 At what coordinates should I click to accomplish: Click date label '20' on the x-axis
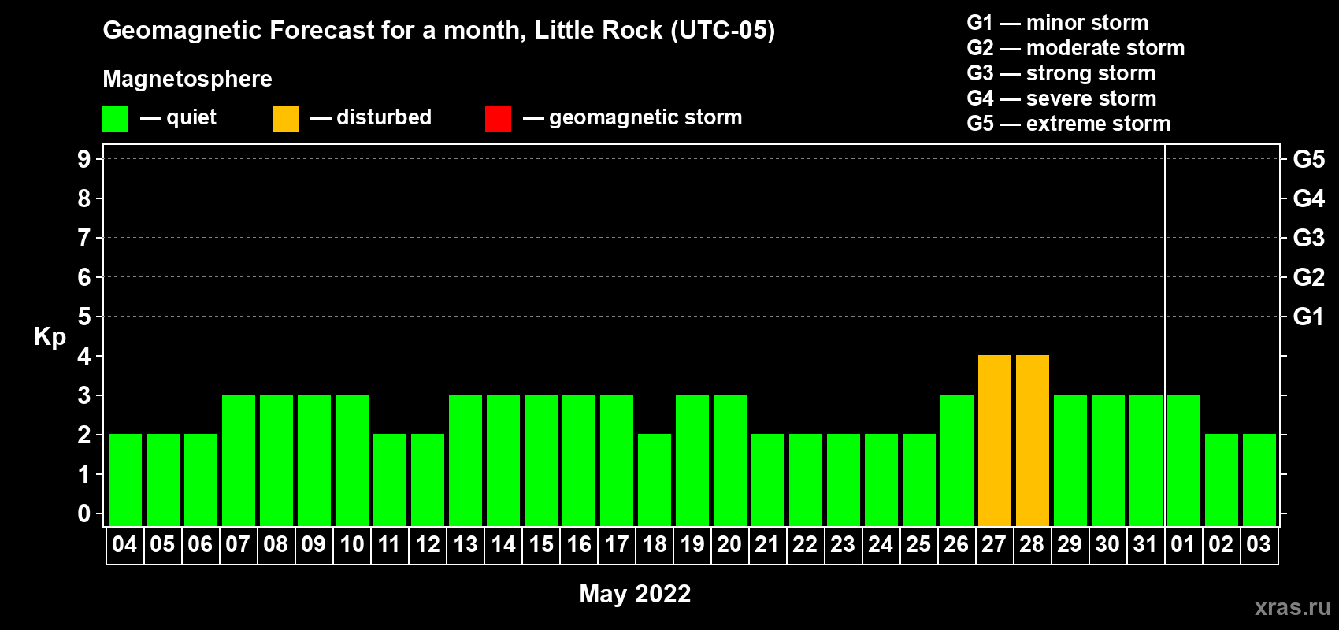(x=729, y=545)
